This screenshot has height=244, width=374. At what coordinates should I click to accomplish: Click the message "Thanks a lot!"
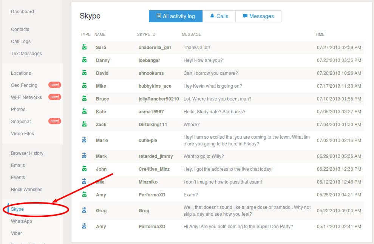(x=197, y=48)
